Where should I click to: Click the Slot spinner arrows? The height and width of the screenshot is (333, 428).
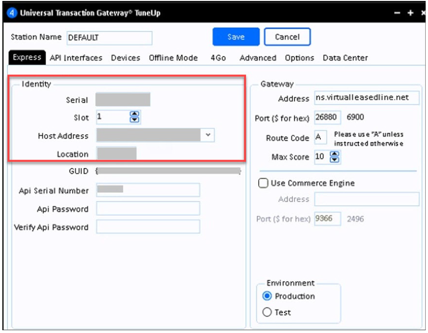(135, 117)
